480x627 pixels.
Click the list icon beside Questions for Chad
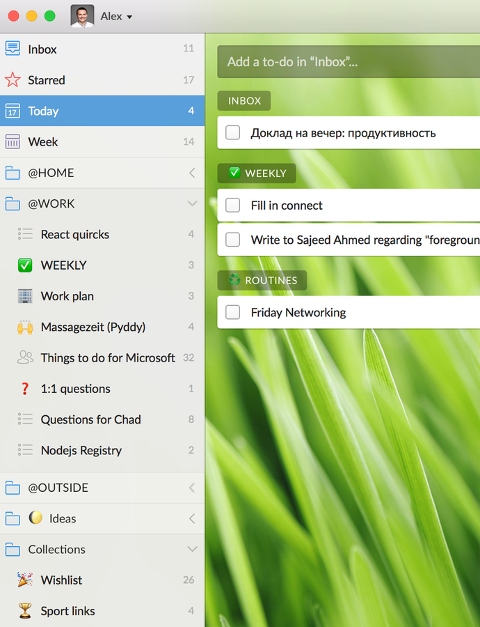(25, 419)
